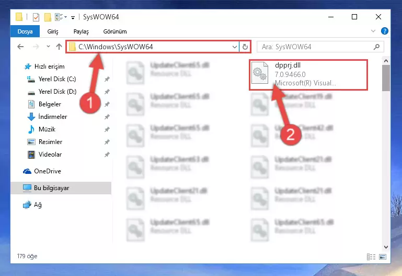This screenshot has width=402, height=276.
Task: Refresh the SysWOW64 folder view
Action: click(x=245, y=47)
